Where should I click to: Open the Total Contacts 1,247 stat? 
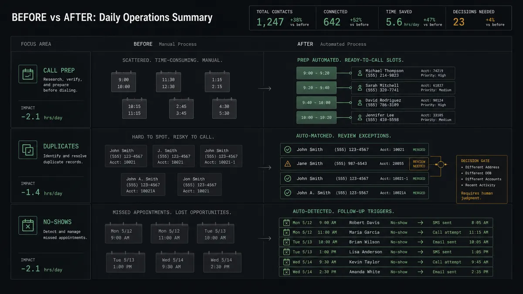coord(282,18)
